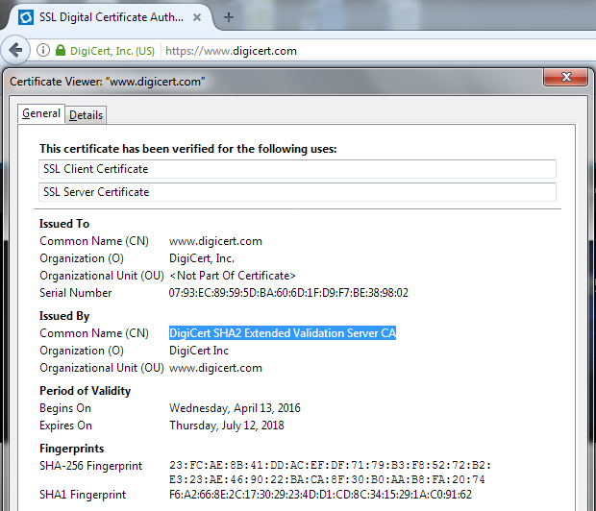Click the Expires On label
Viewport: 596px width, 511px height.
tap(65, 426)
